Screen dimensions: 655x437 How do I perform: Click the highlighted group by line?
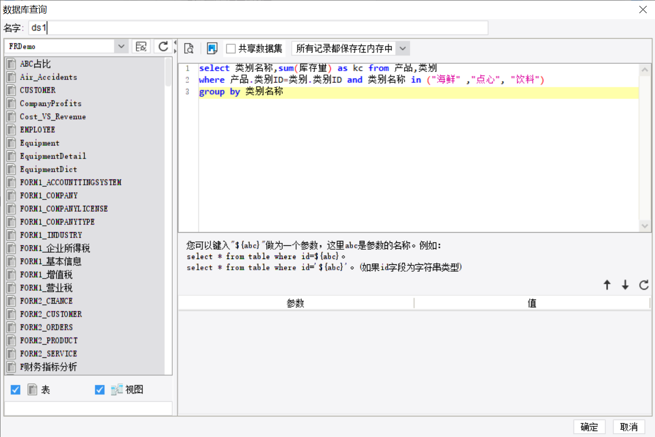[x=419, y=92]
